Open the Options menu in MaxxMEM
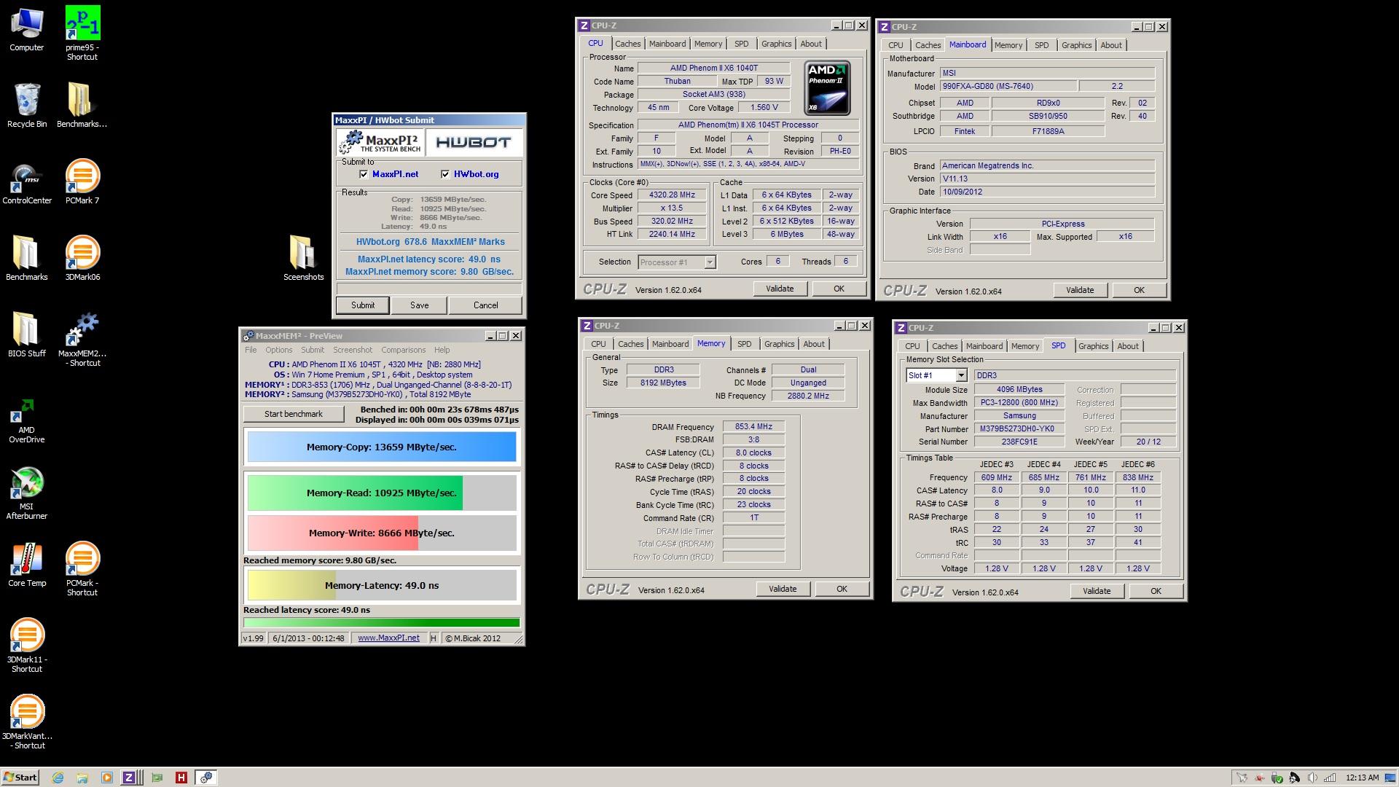This screenshot has width=1399, height=787. coord(278,350)
